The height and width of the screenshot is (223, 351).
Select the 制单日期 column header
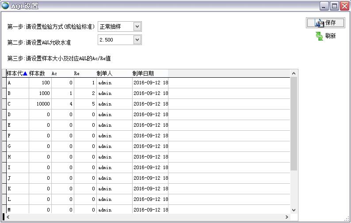143,74
